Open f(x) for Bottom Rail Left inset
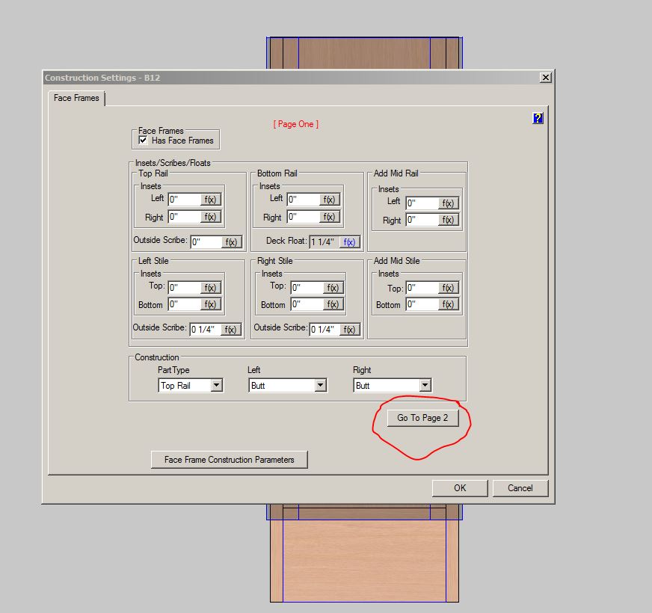Viewport: 652px width, 613px height. [330, 200]
